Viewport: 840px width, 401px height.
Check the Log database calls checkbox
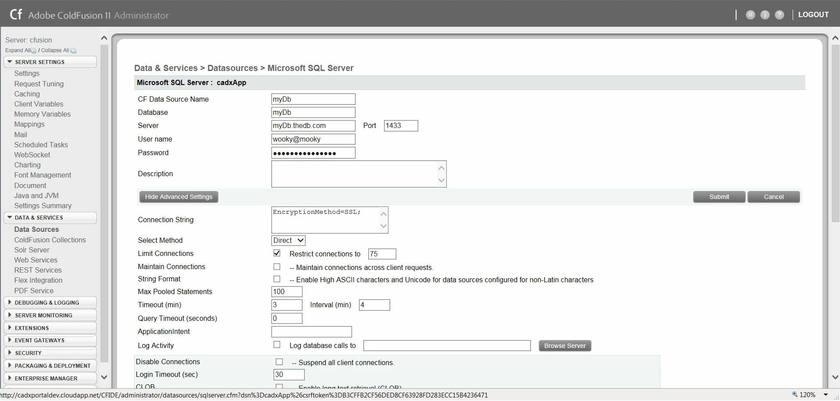pos(277,344)
